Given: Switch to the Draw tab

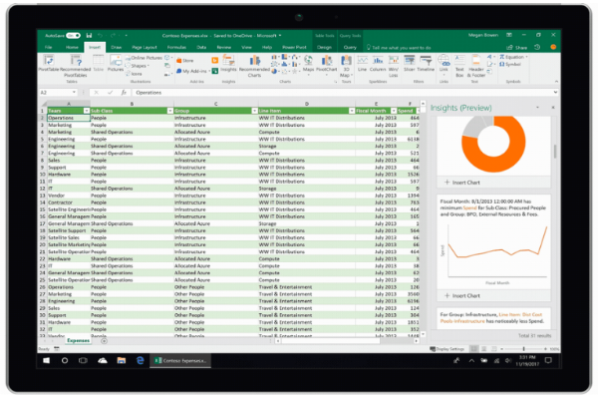Looking at the screenshot, I should coord(117,47).
